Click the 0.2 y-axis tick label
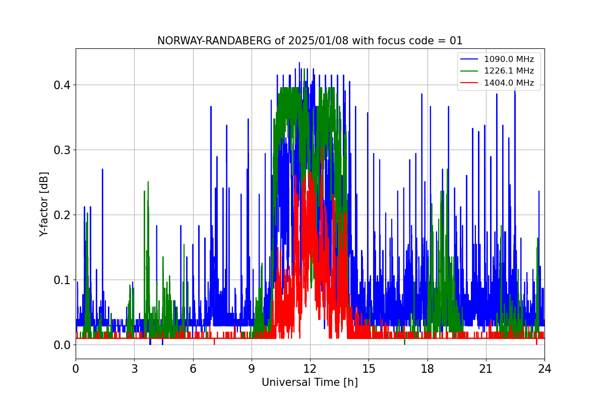This screenshot has width=605, height=403. [63, 215]
